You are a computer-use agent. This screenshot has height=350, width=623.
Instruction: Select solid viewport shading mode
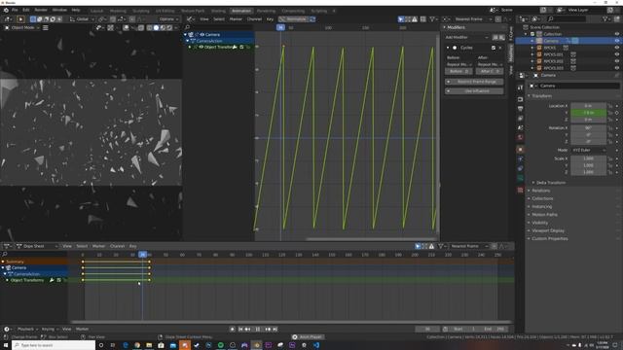click(x=156, y=28)
